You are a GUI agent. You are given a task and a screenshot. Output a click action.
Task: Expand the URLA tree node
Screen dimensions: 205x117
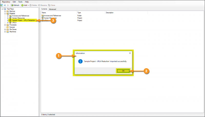pyautogui.click(x=8, y=23)
